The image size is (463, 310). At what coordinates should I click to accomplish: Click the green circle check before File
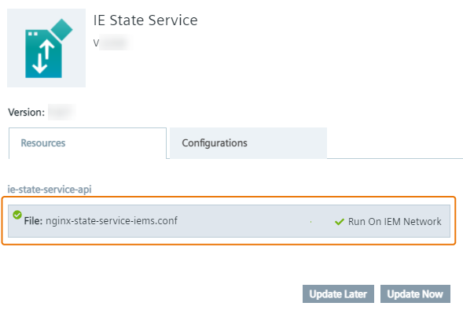[17, 215]
